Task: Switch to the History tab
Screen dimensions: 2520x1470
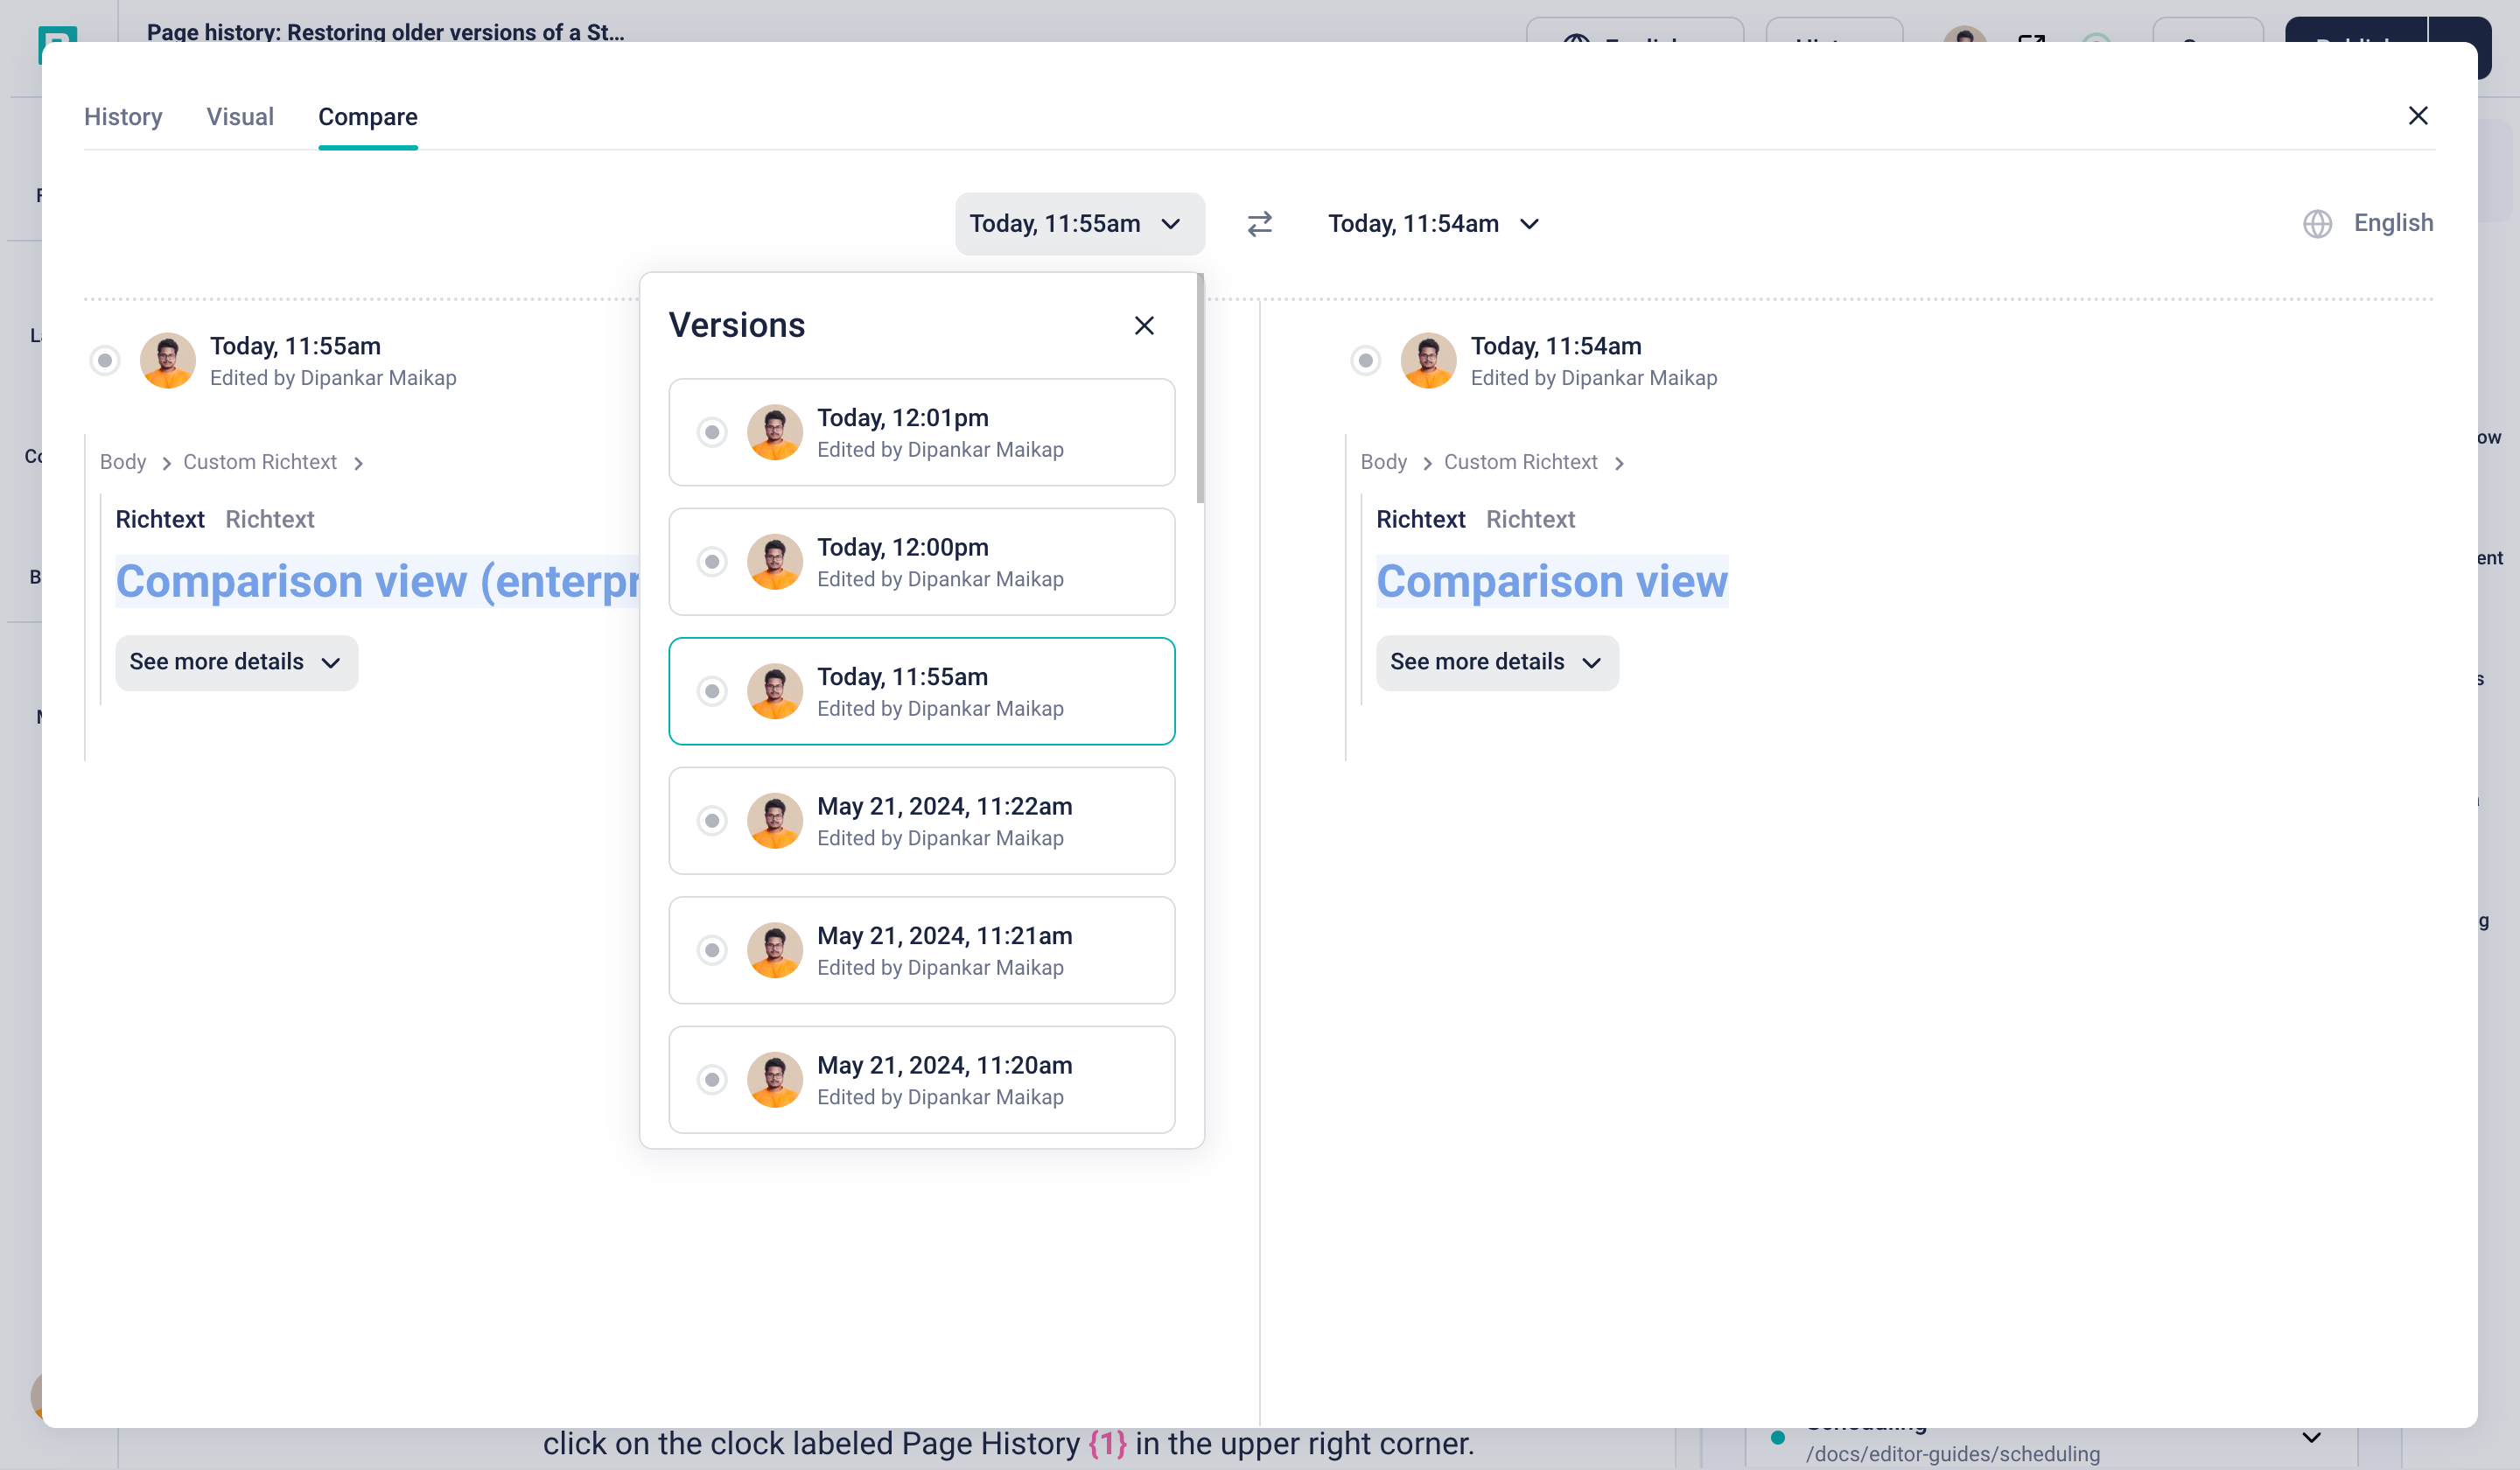Action: click(123, 117)
